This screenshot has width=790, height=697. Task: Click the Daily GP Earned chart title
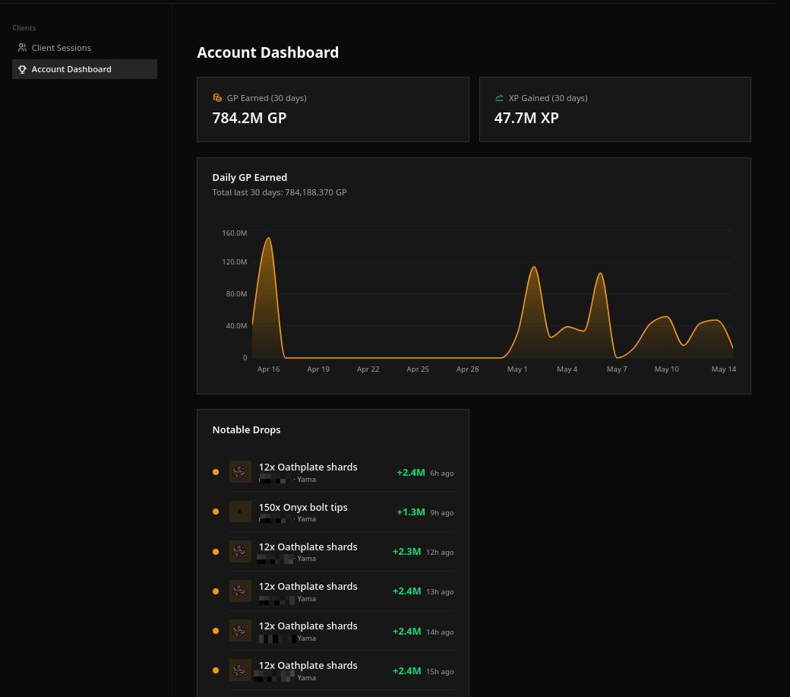(250, 177)
